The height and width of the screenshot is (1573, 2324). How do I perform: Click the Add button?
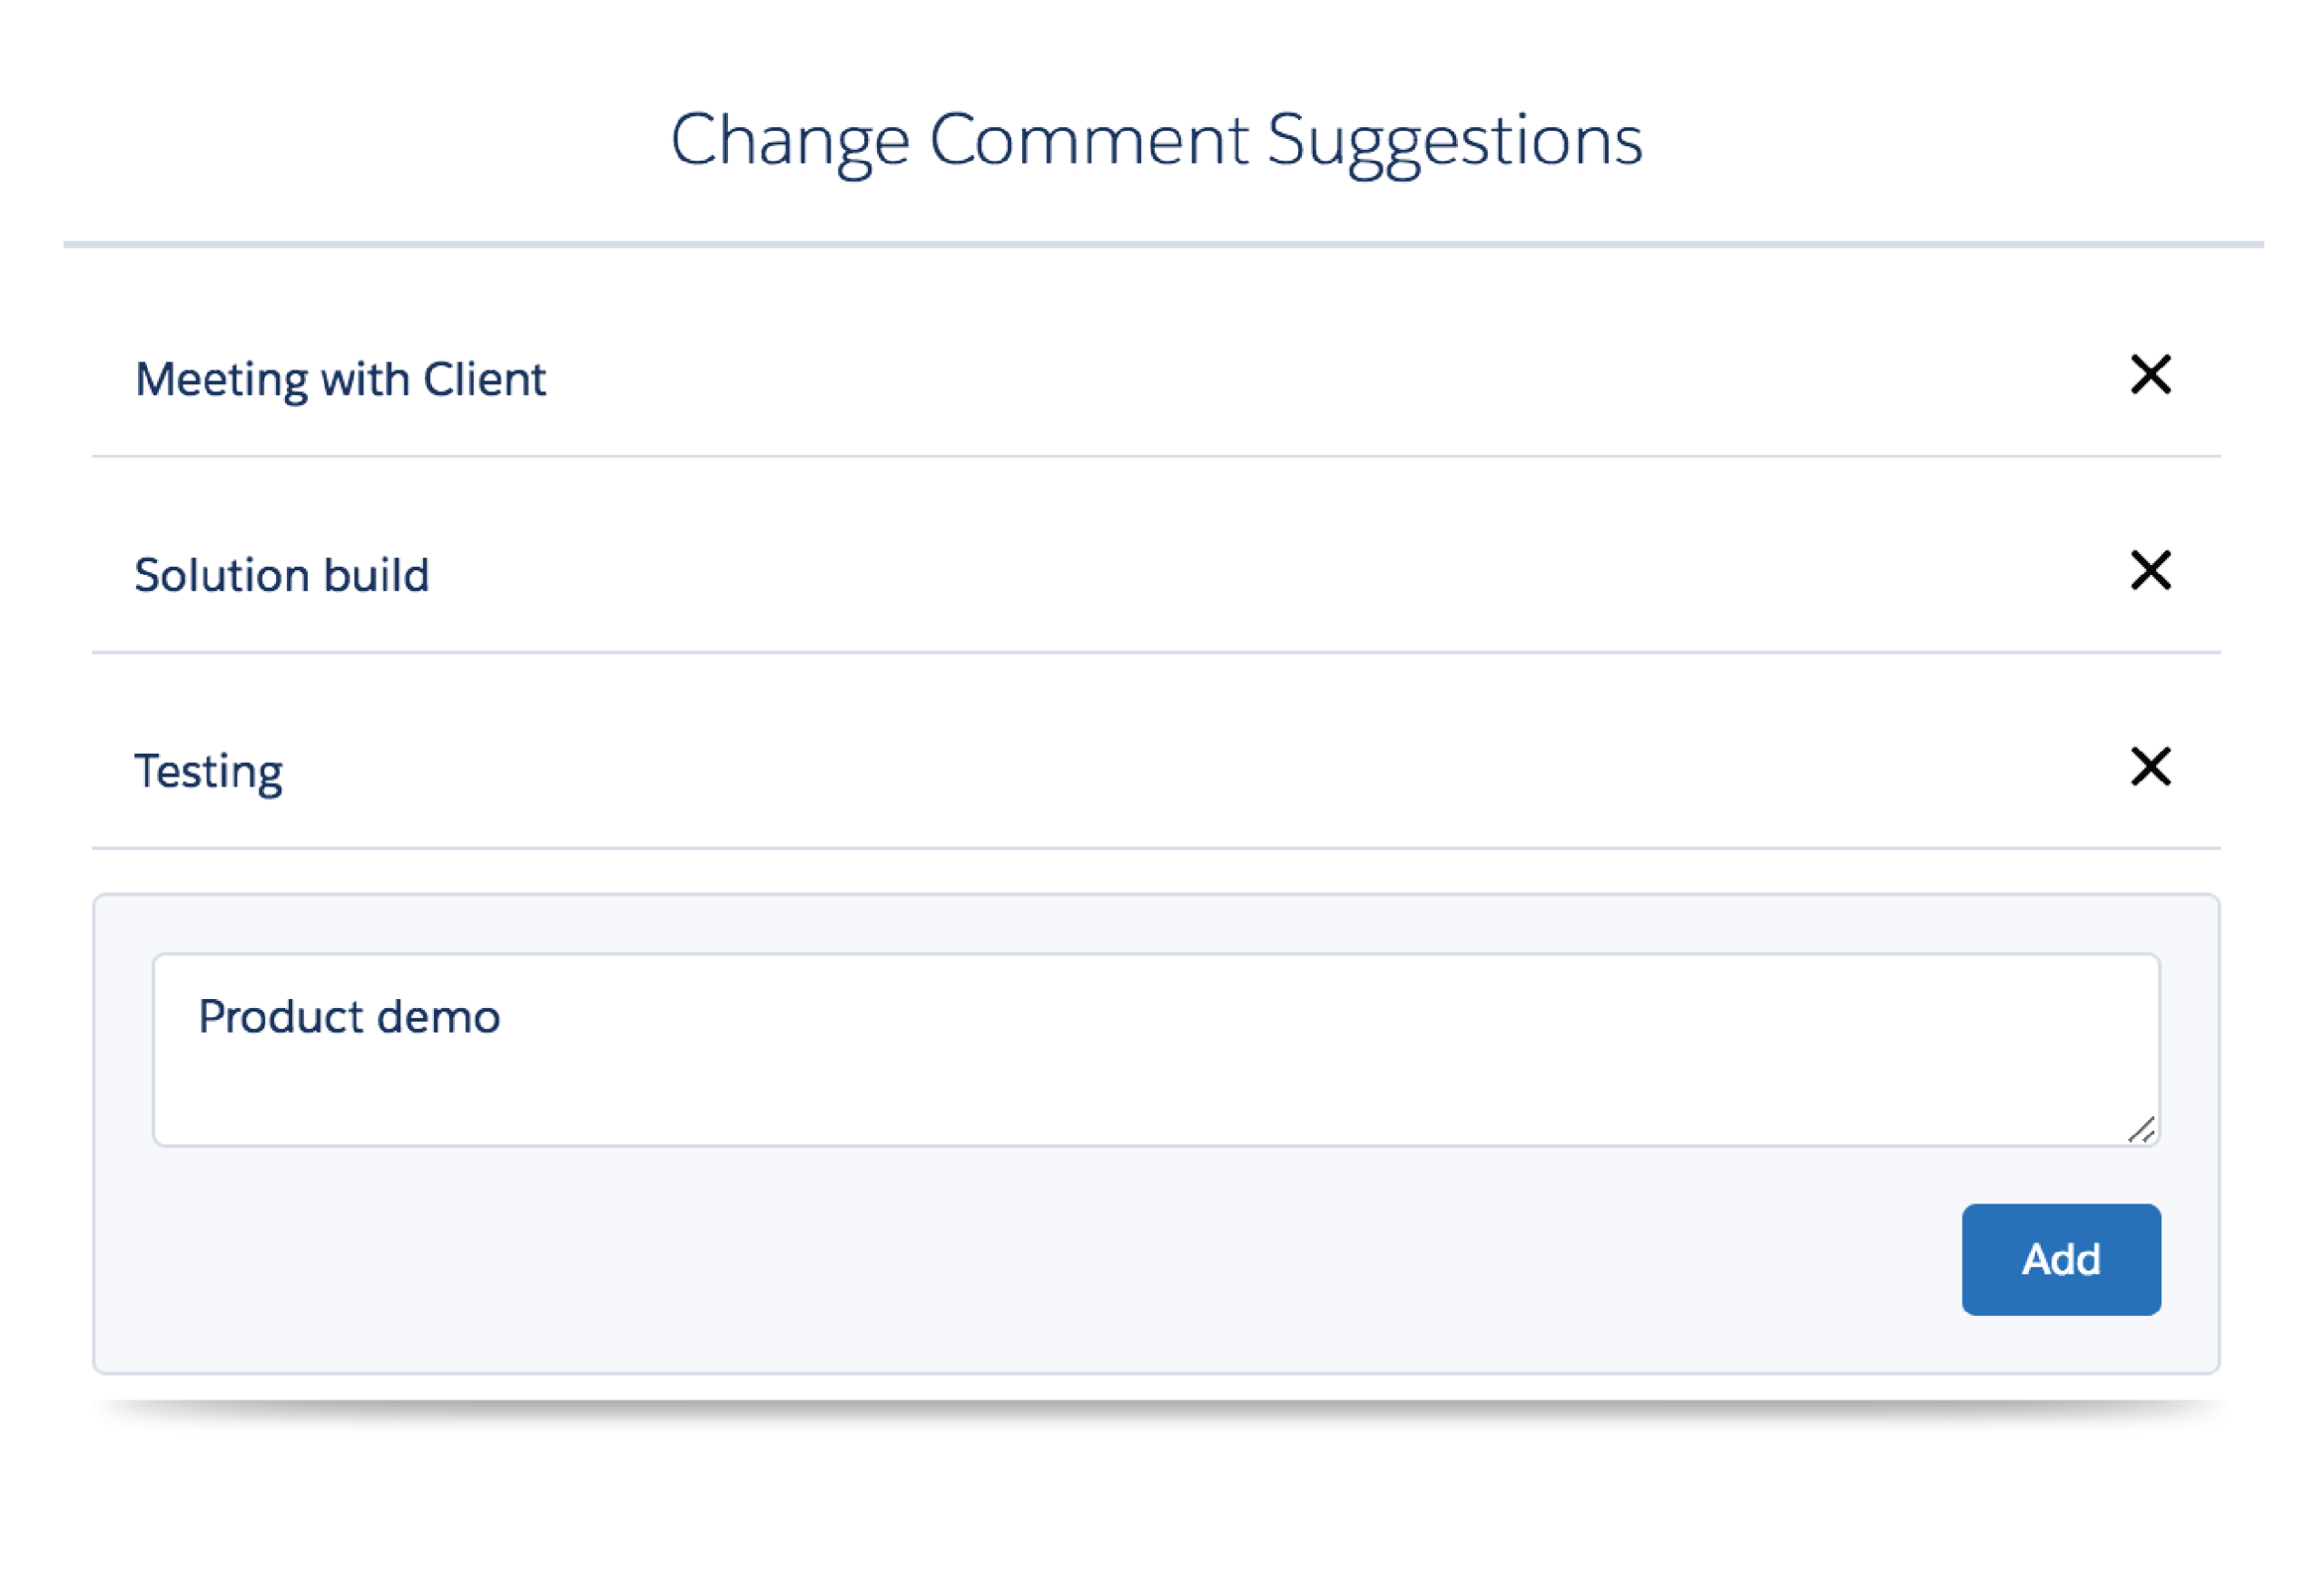click(x=2061, y=1260)
